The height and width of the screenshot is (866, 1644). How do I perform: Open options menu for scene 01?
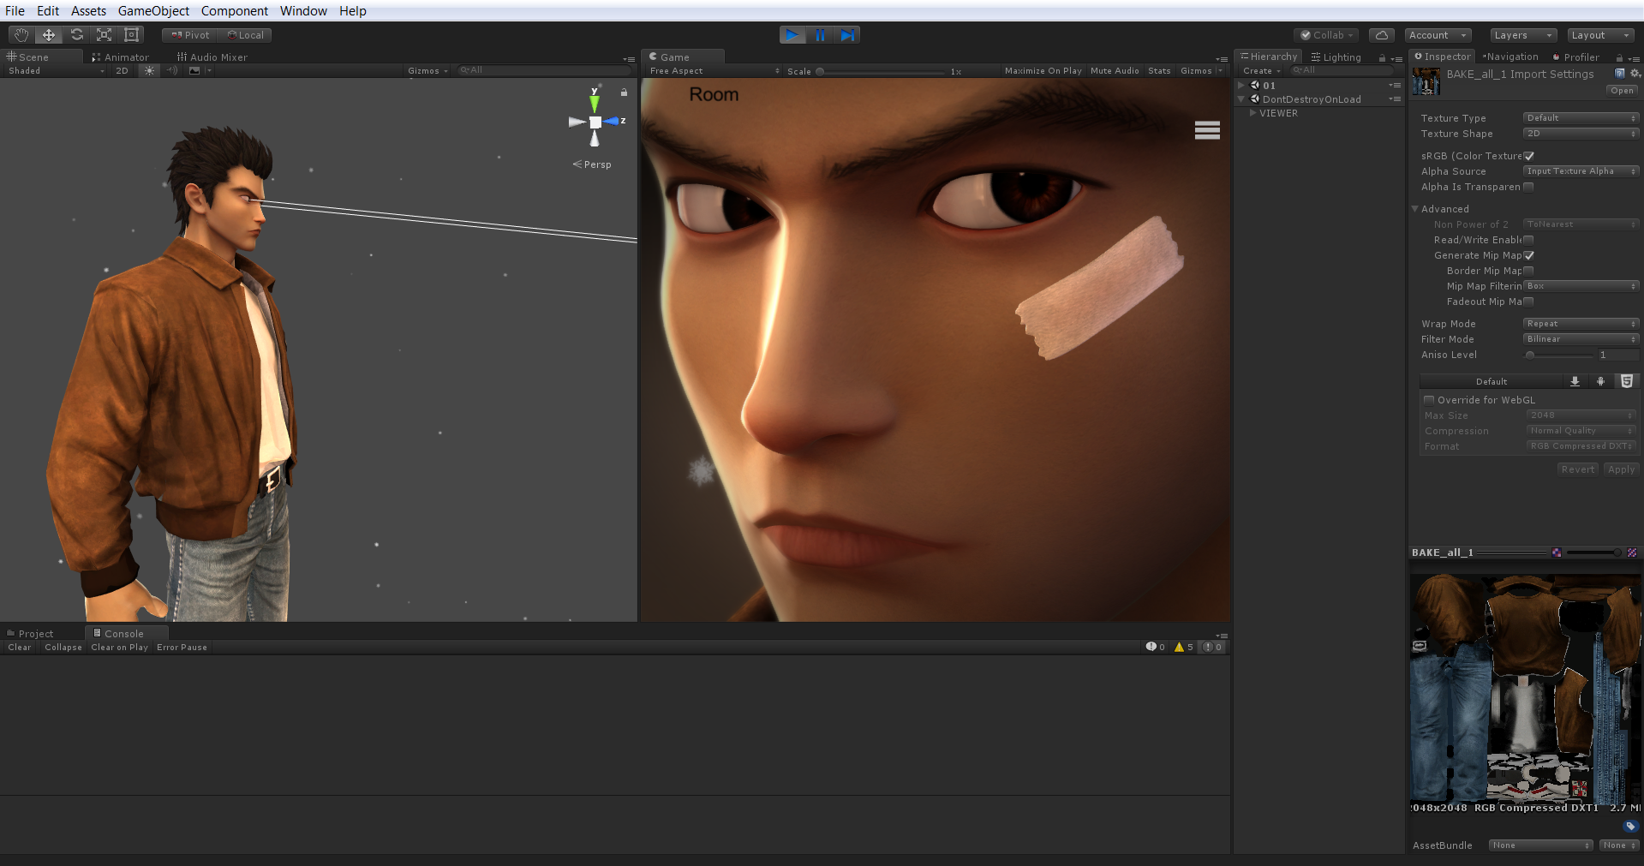tap(1395, 86)
